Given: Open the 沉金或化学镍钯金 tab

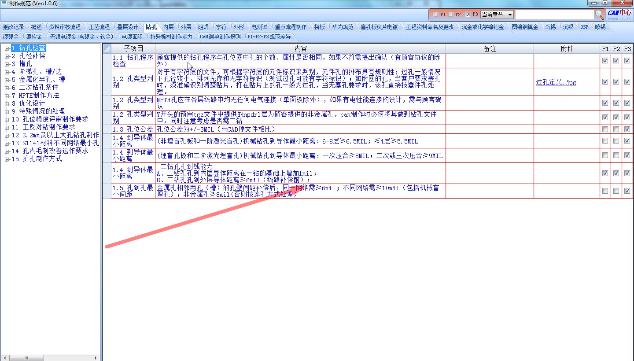Looking at the screenshot, I should [483, 27].
